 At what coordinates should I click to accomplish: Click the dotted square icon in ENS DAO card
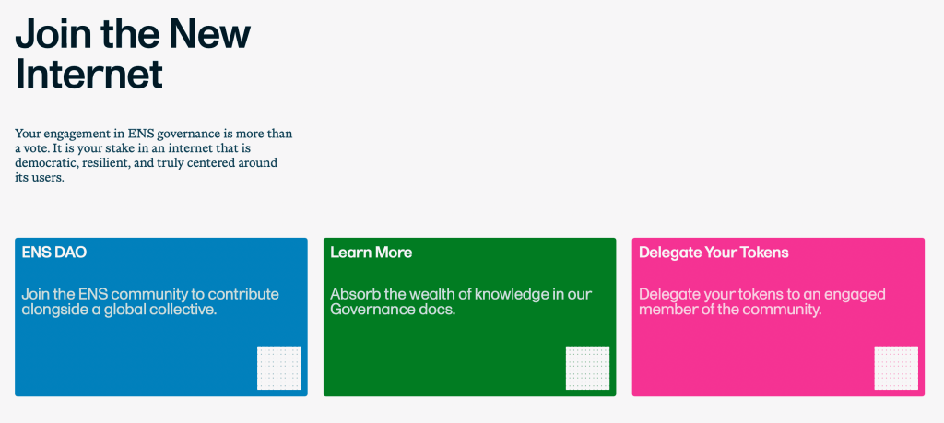point(278,368)
